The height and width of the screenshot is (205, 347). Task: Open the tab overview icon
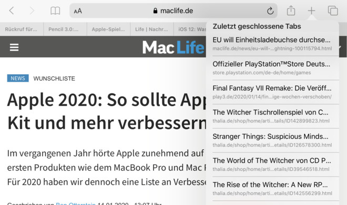tap(333, 11)
